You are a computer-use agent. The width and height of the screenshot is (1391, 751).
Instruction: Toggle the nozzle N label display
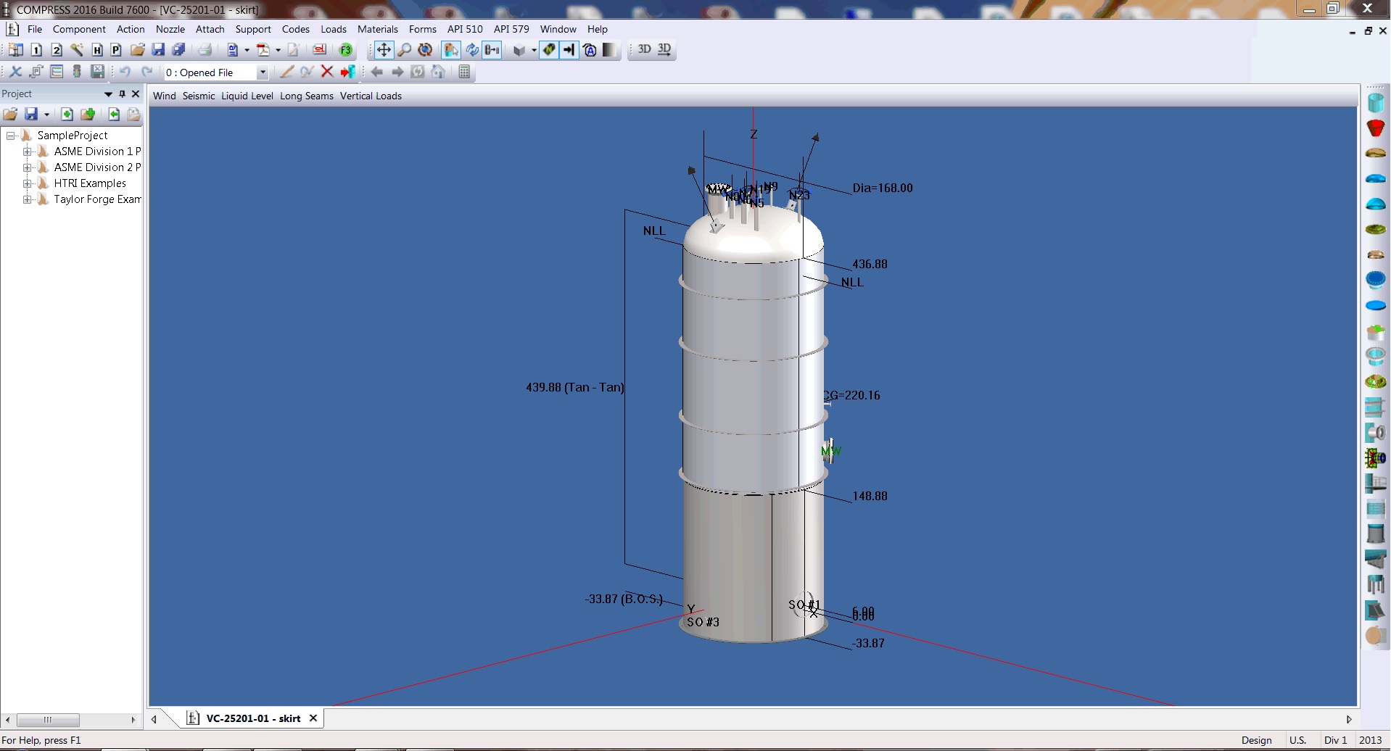pos(549,50)
